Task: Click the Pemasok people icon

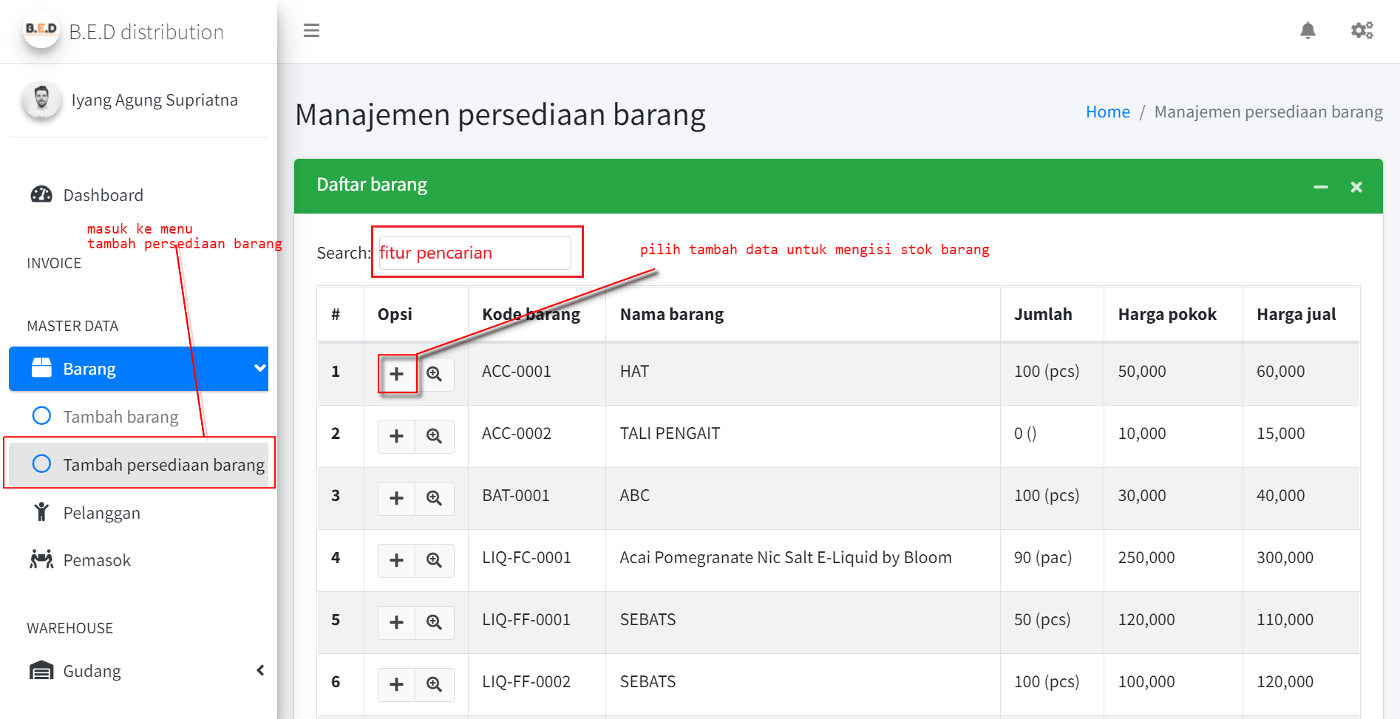Action: [x=41, y=559]
